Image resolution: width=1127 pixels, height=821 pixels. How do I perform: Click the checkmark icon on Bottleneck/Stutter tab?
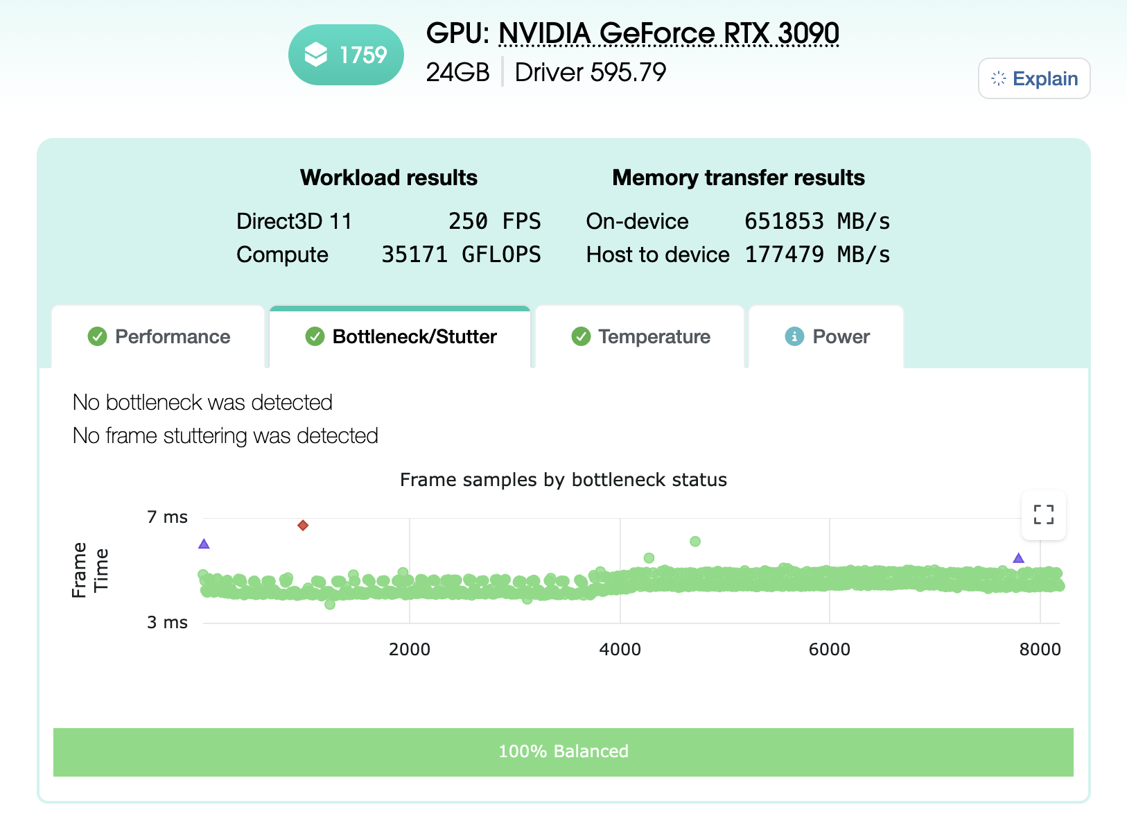tap(315, 337)
